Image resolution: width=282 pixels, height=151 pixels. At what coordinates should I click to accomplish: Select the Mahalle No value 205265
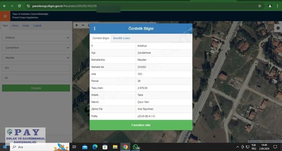tap(142, 67)
